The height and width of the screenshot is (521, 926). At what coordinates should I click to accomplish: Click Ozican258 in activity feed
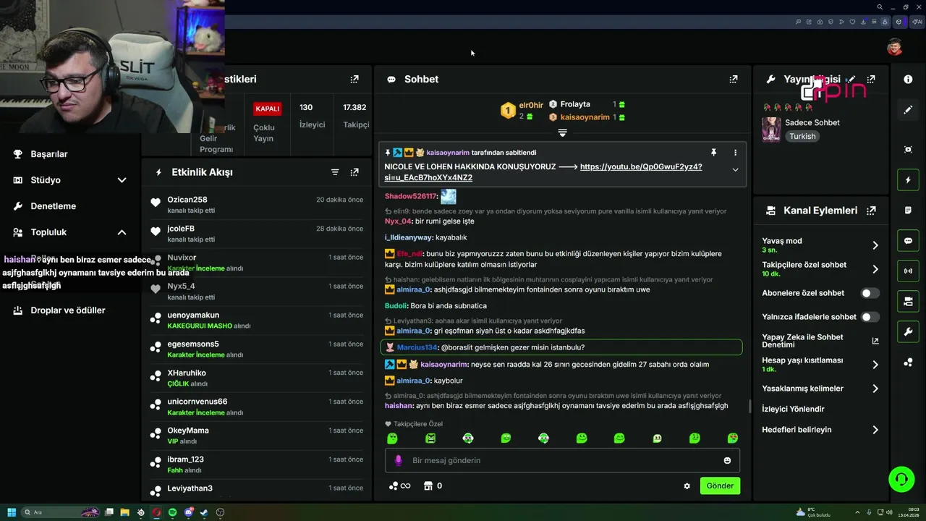(x=187, y=200)
